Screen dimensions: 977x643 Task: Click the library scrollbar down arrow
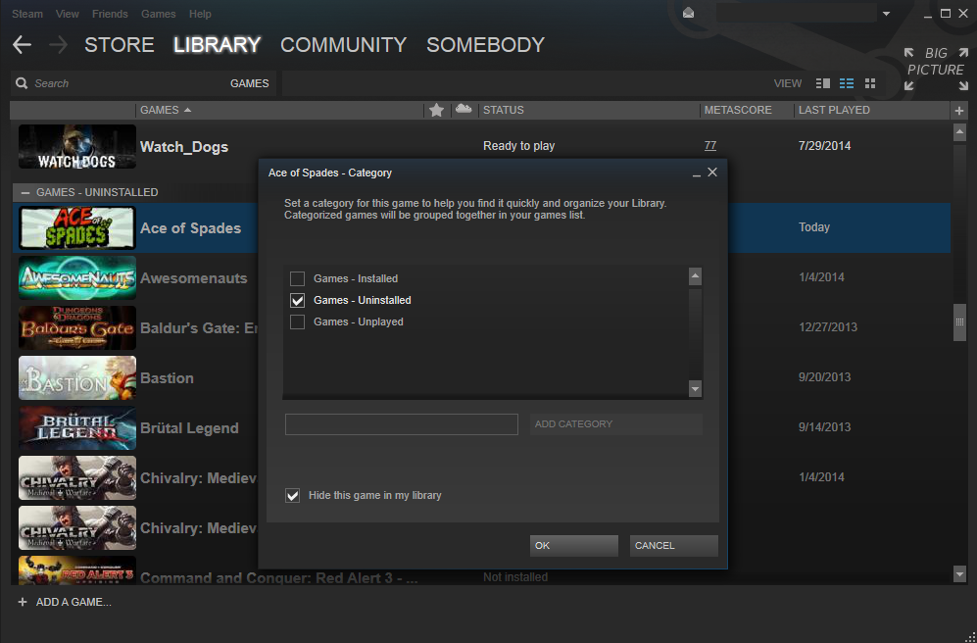point(959,573)
